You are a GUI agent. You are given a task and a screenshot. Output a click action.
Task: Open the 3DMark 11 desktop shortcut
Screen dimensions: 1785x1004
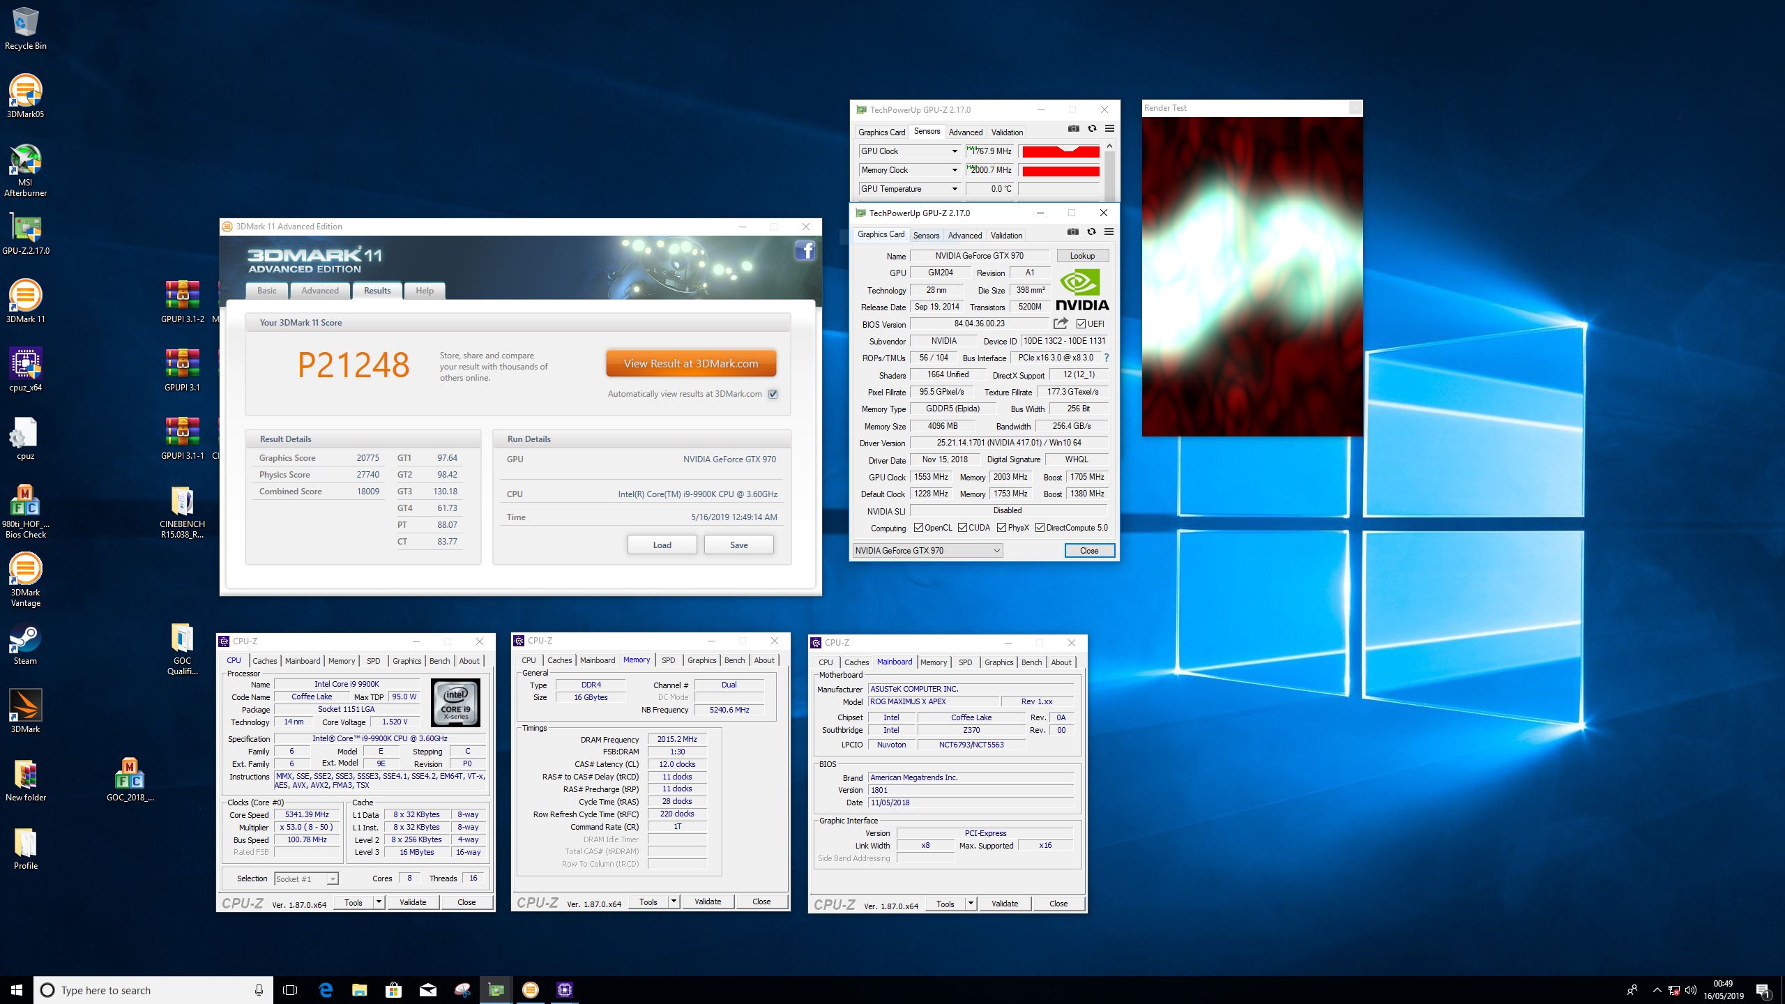click(25, 301)
